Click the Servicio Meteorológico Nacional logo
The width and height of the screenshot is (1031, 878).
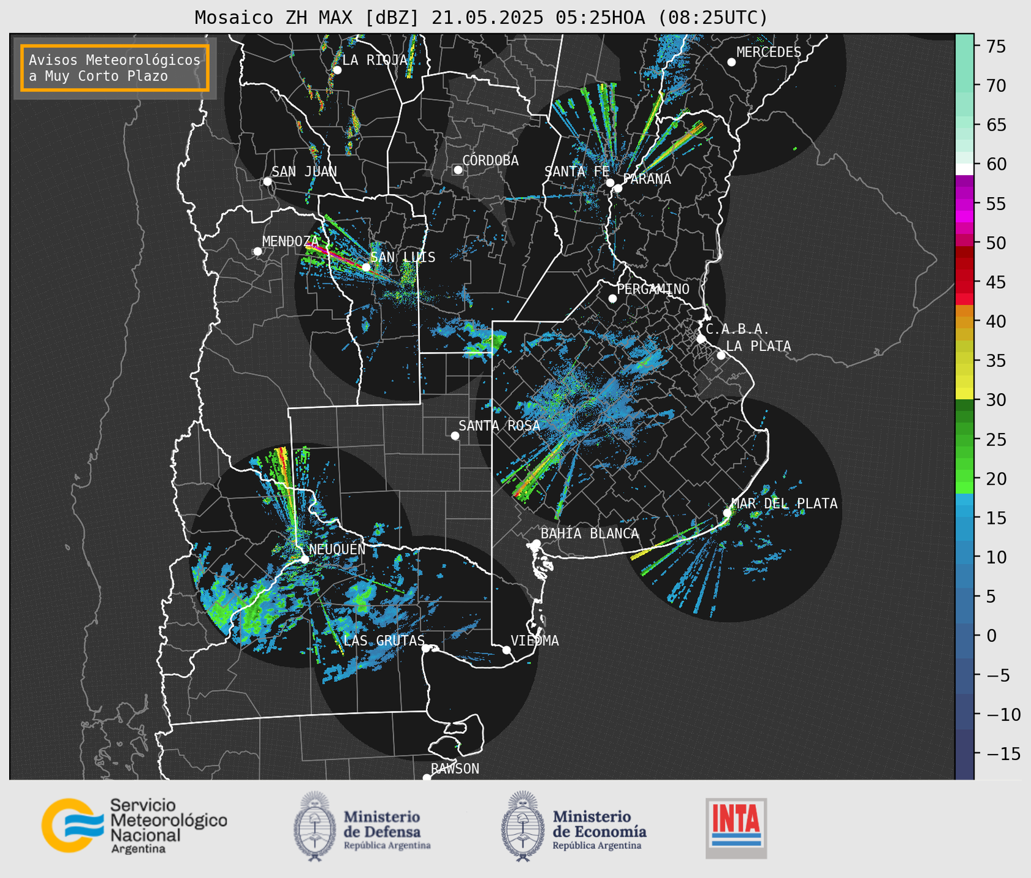(134, 825)
